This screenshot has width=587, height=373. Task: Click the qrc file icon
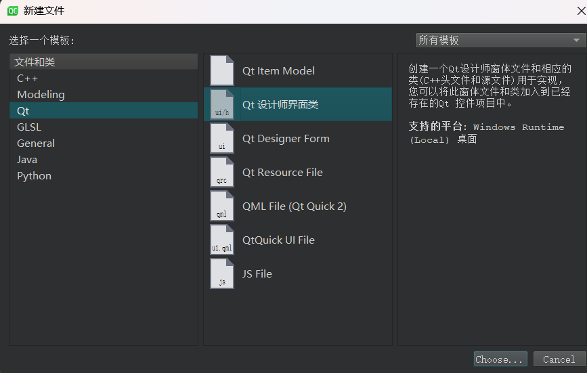point(222,172)
